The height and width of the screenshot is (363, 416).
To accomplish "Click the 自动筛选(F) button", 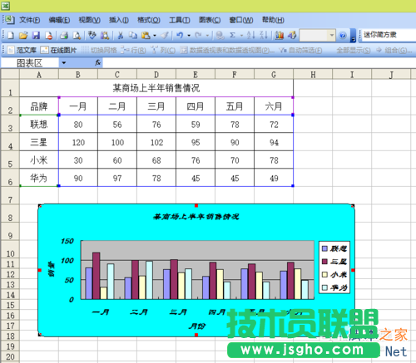I will (301, 50).
